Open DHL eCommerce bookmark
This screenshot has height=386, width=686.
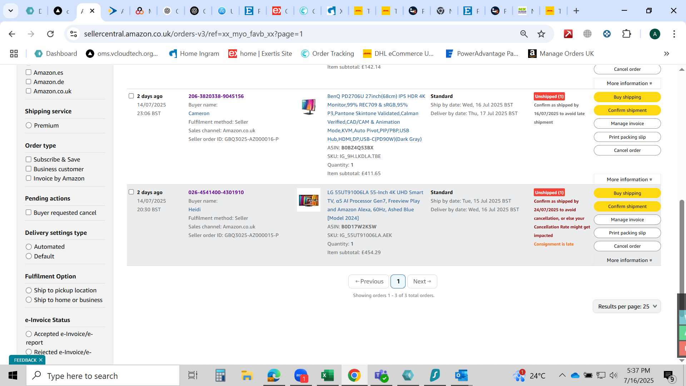coord(398,54)
